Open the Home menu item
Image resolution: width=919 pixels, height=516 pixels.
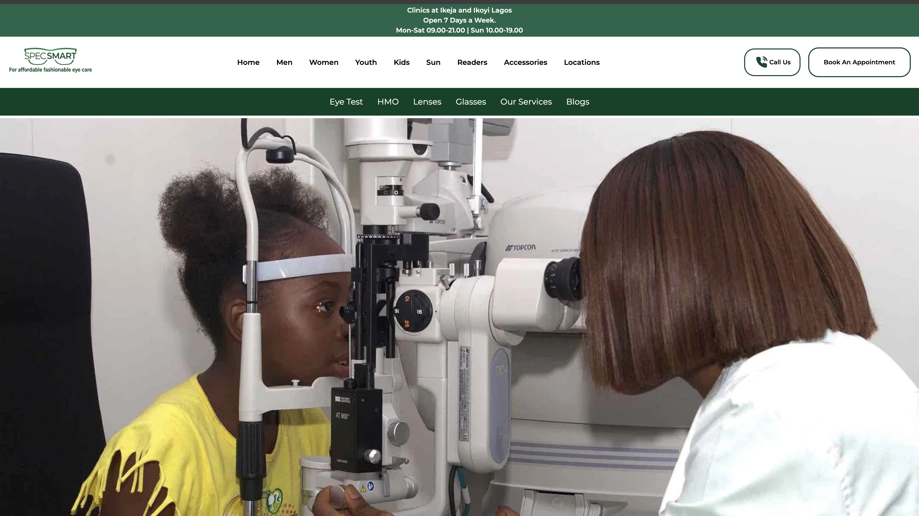[248, 62]
